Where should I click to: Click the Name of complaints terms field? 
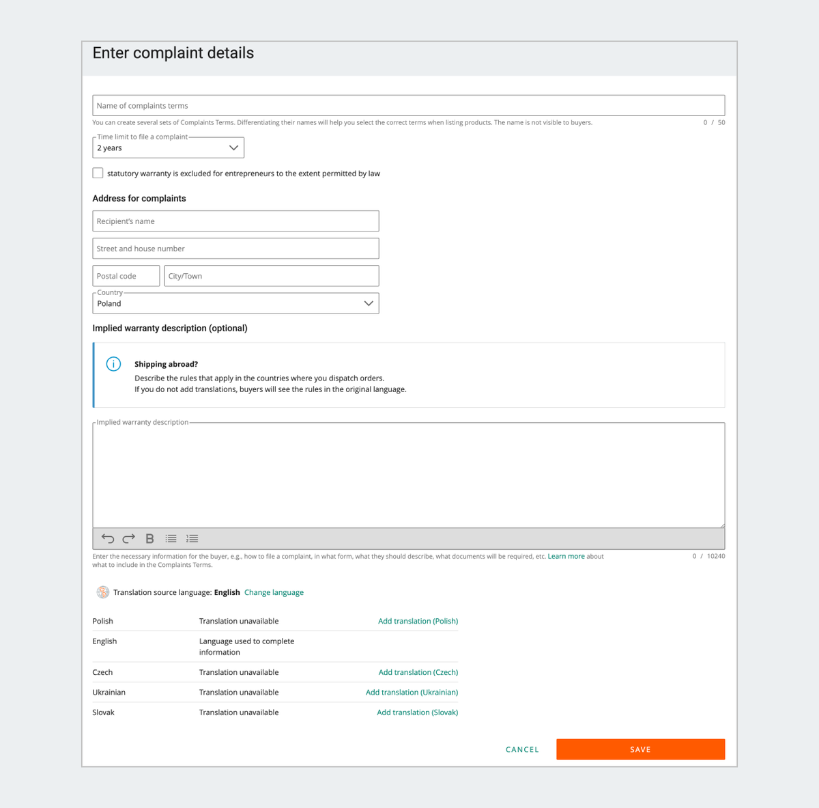(408, 106)
